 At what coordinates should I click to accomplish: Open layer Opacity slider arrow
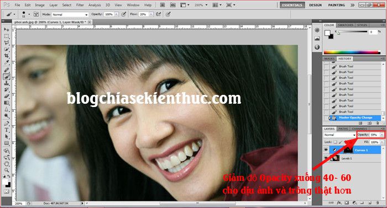pyautogui.click(x=382, y=135)
